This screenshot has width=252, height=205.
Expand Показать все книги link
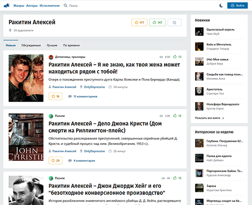pos(209,118)
